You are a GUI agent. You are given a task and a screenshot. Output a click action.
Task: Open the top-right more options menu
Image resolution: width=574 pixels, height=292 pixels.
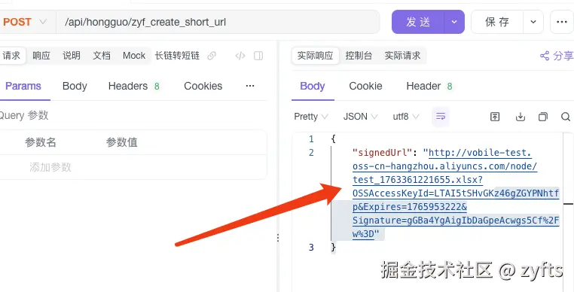(562, 22)
